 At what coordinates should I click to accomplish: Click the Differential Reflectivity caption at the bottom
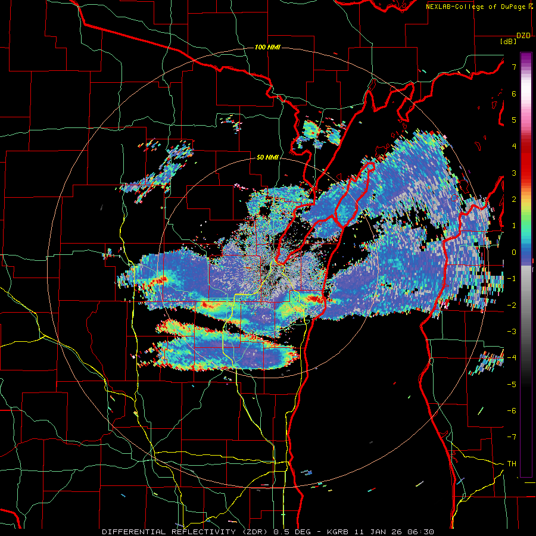tap(268, 532)
